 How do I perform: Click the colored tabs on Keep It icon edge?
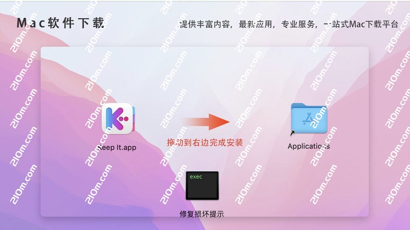coord(133,119)
